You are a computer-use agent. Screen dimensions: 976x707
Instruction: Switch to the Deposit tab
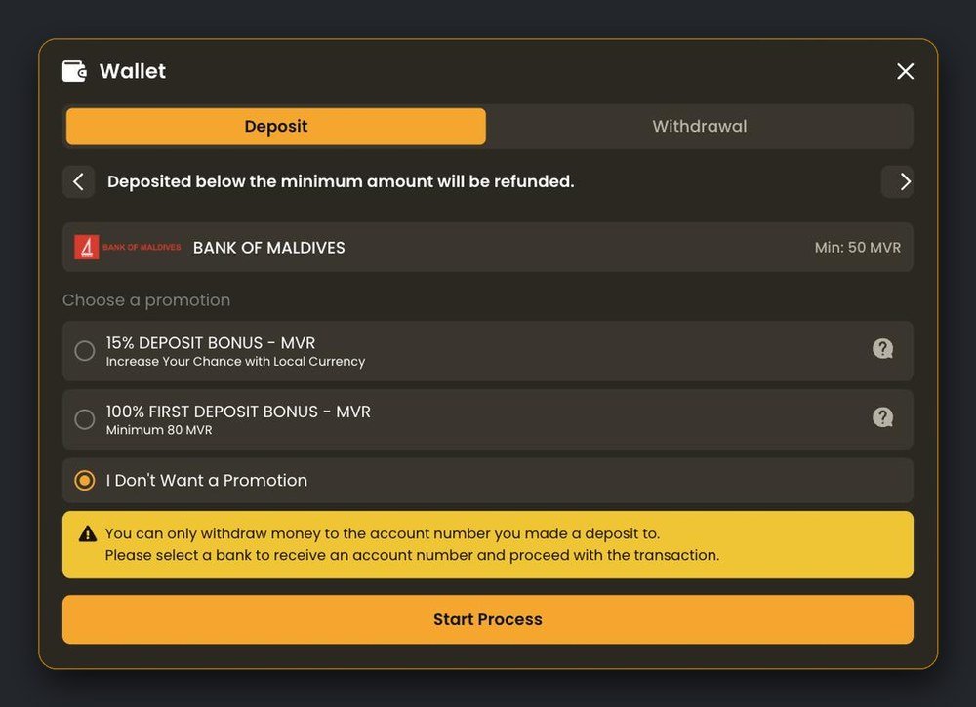pos(276,126)
